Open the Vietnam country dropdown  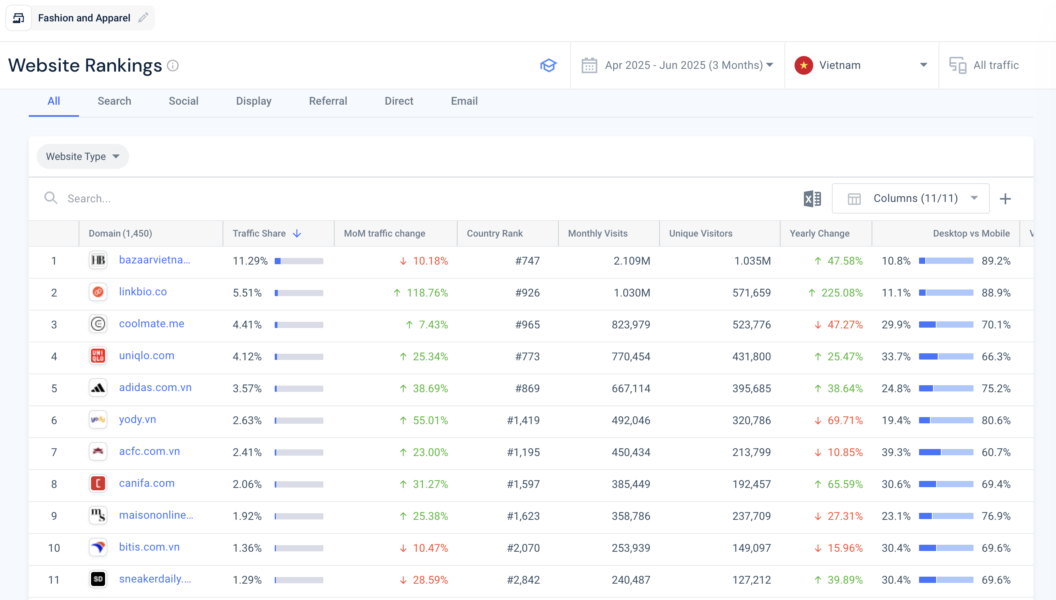(863, 65)
